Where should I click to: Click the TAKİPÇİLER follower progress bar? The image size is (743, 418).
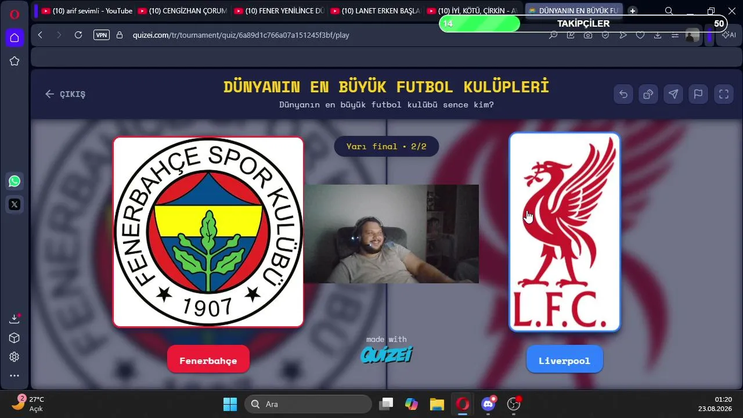click(x=583, y=24)
